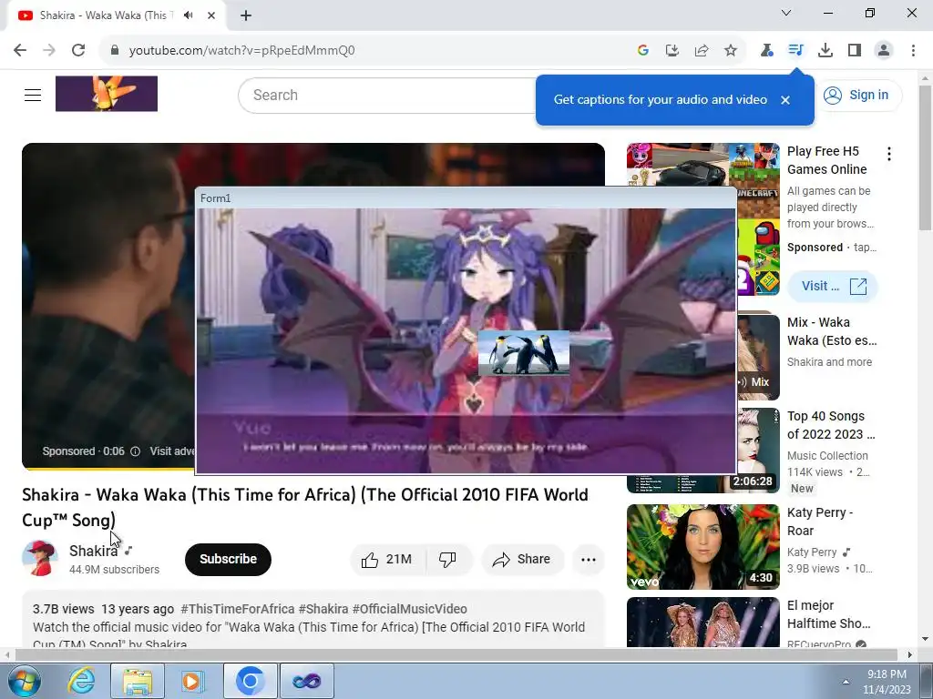
Task: Click the video title text
Action: point(305,508)
